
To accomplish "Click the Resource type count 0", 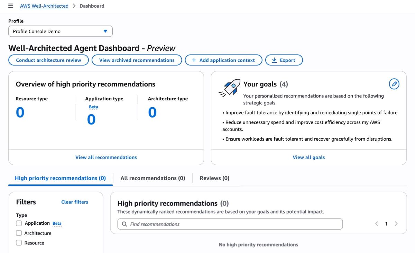I will pyautogui.click(x=20, y=112).
